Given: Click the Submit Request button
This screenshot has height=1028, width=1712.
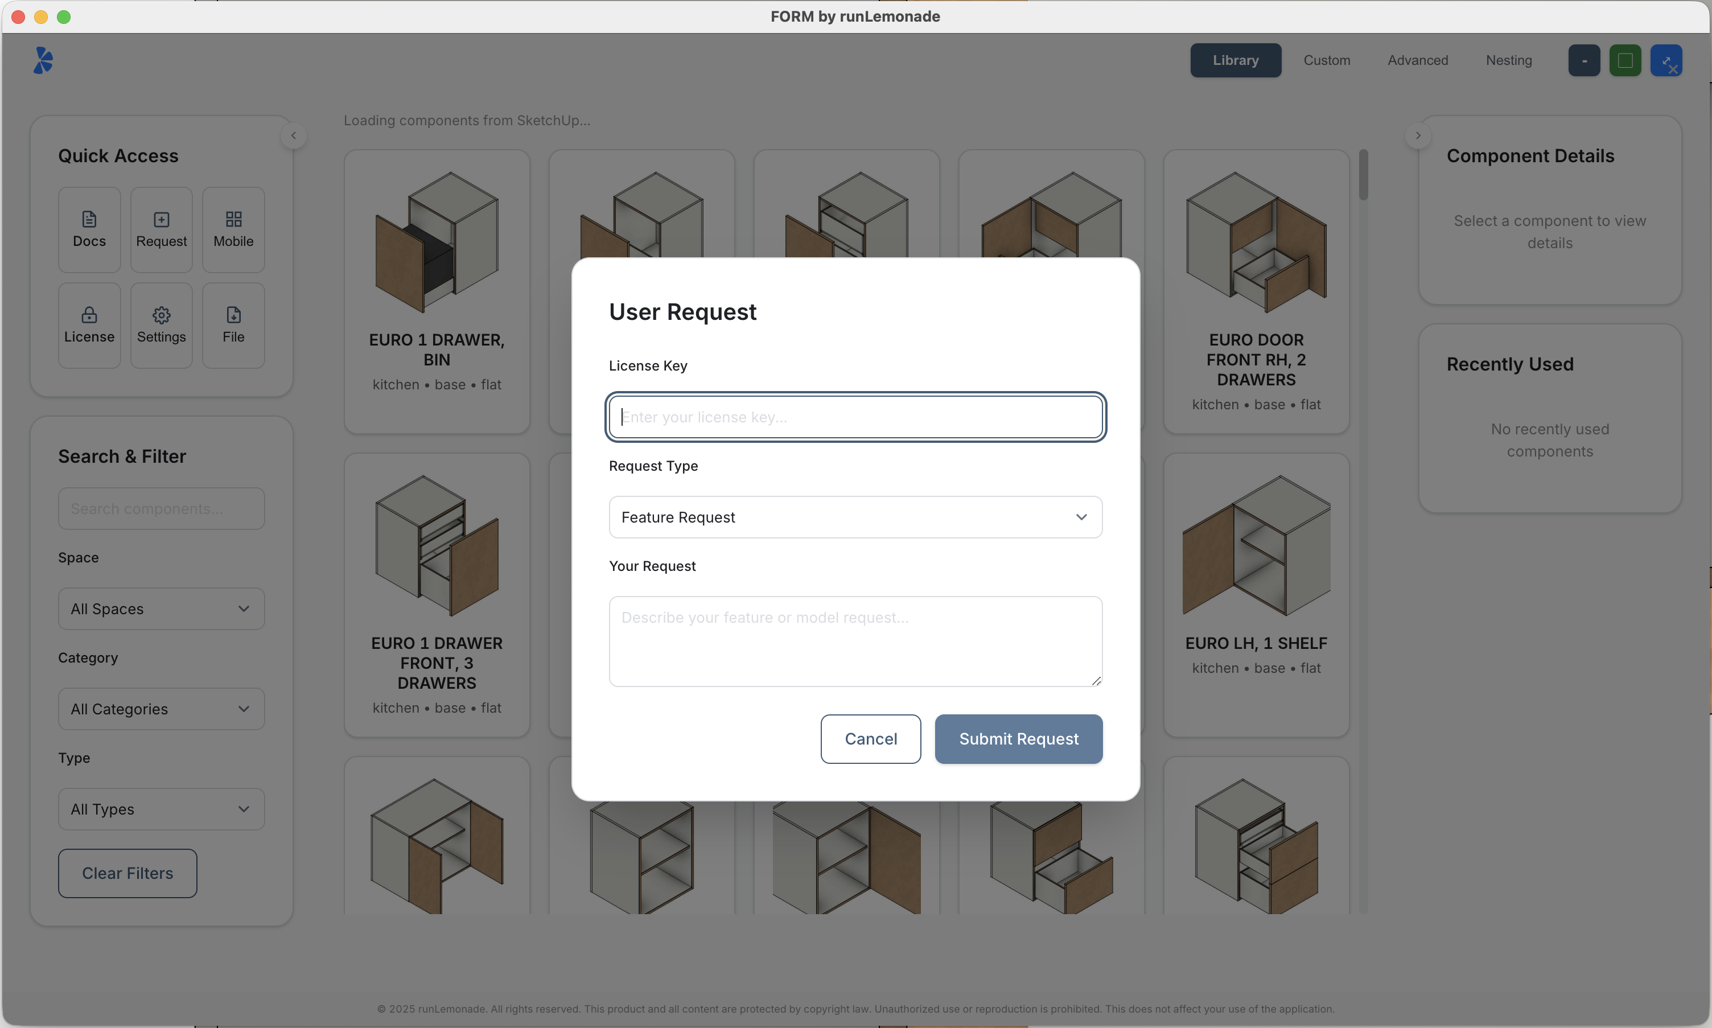Looking at the screenshot, I should pyautogui.click(x=1018, y=738).
